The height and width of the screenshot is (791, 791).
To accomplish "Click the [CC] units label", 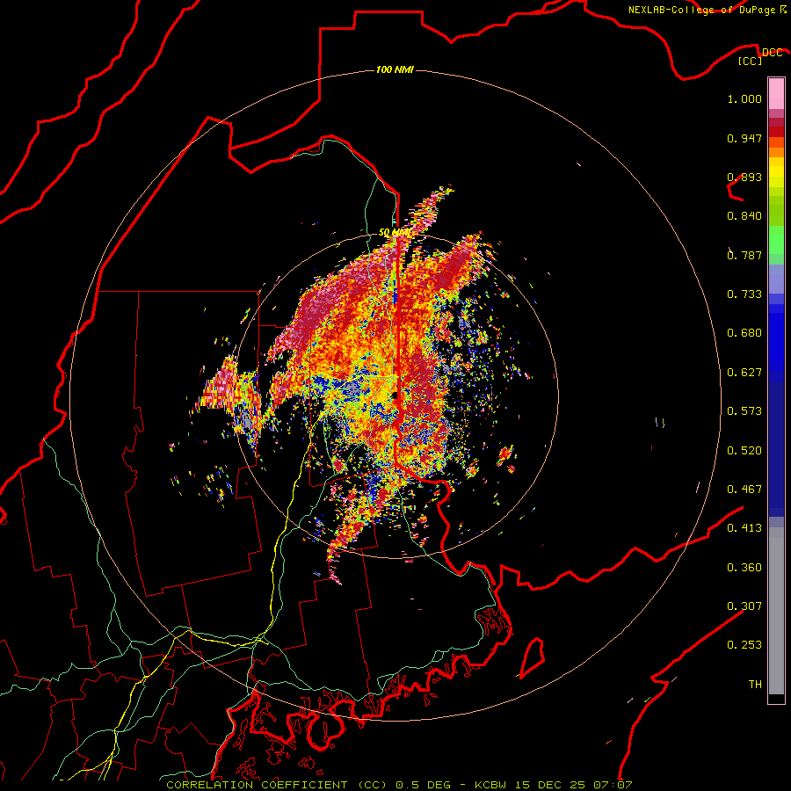I will (x=751, y=61).
